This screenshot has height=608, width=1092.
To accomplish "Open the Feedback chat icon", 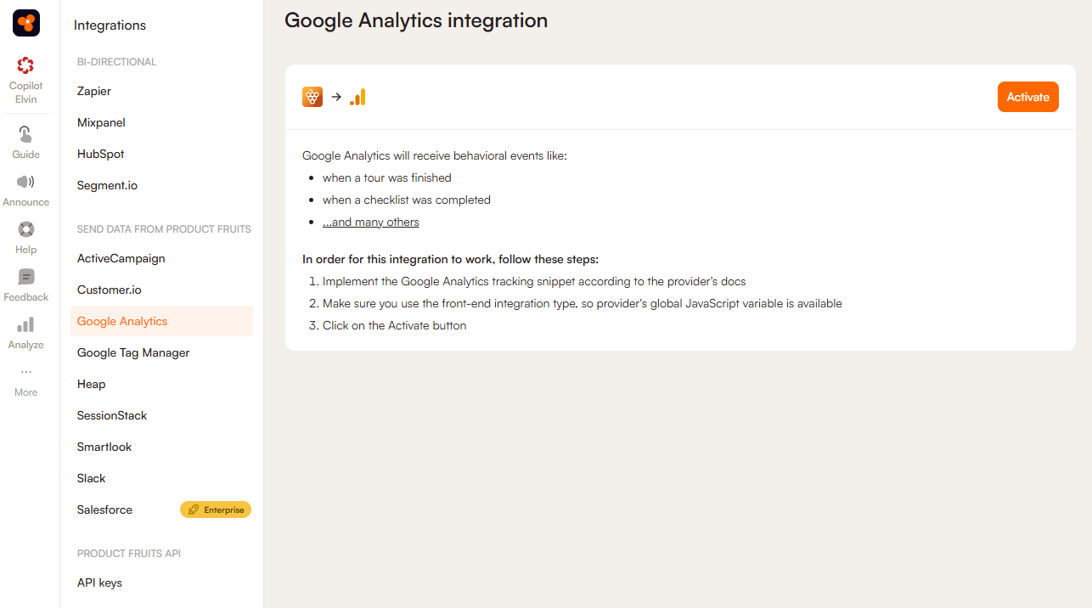I will coord(25,277).
